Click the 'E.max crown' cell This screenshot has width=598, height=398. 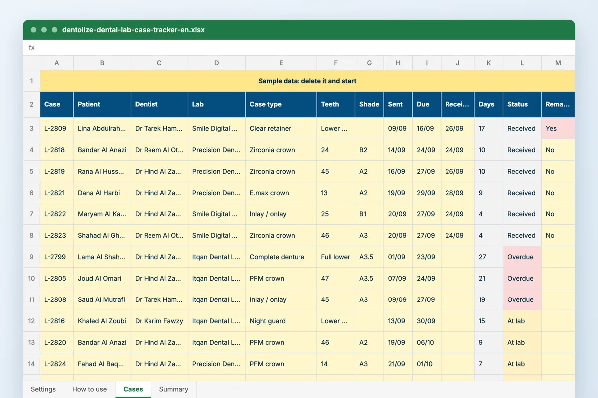(281, 193)
